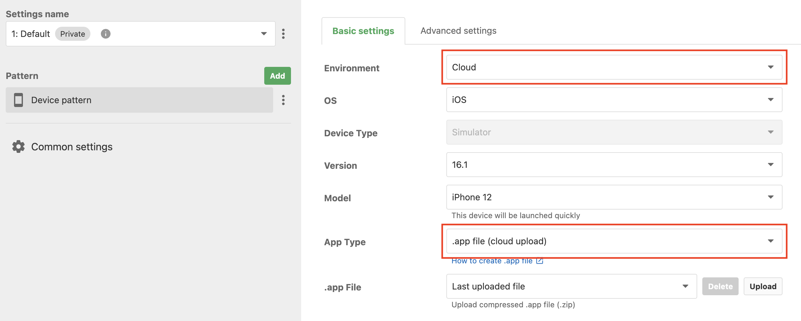Screen dimensions: 801x321
Task: Click the Private badge label
Action: (73, 34)
